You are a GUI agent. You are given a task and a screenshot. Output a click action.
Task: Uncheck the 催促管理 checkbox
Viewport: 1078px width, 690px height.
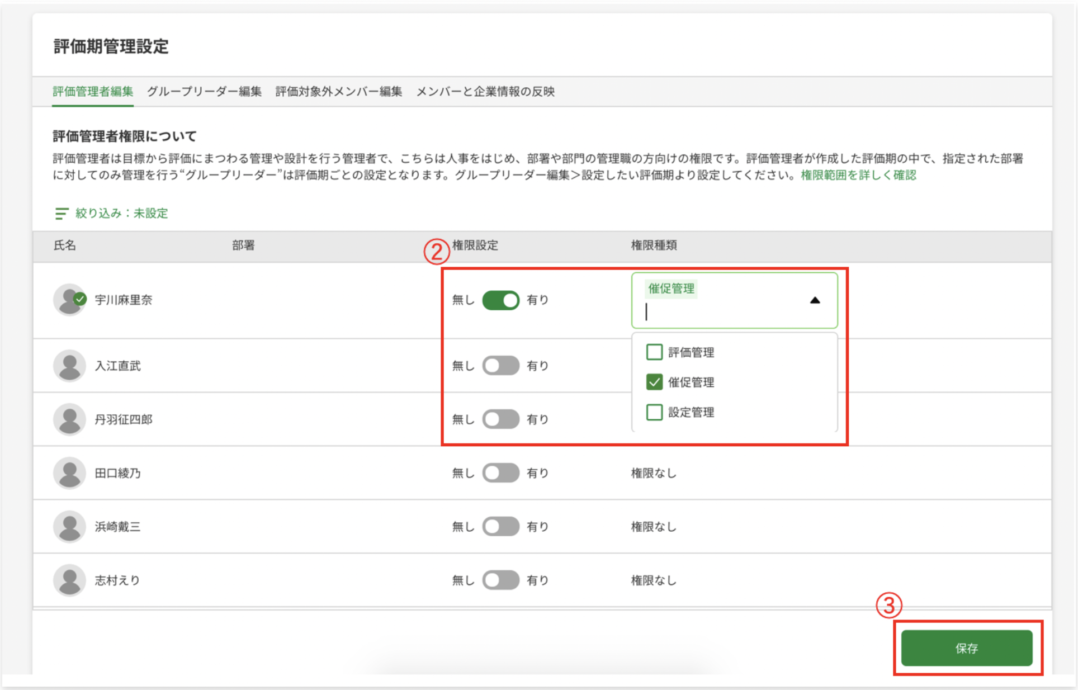click(654, 382)
